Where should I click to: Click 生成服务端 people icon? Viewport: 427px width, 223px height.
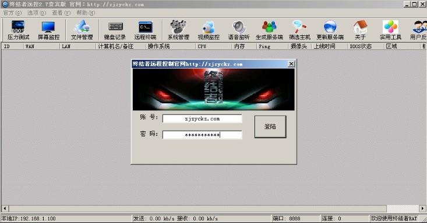(269, 30)
